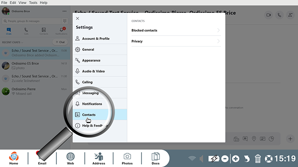298x167 pixels.
Task: Open Echo / Sound Test chat from 11:30
Action: tap(35, 78)
